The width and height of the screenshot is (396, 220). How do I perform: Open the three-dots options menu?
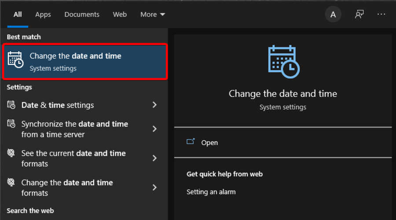click(x=381, y=15)
